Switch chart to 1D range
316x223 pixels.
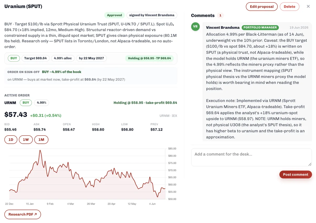coord(11,140)
